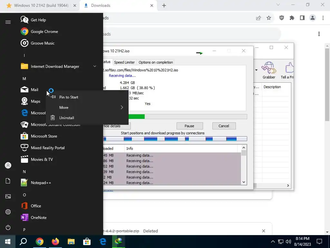Pause the Windows 10 ISO download
This screenshot has width=330, height=248.
[x=189, y=126]
